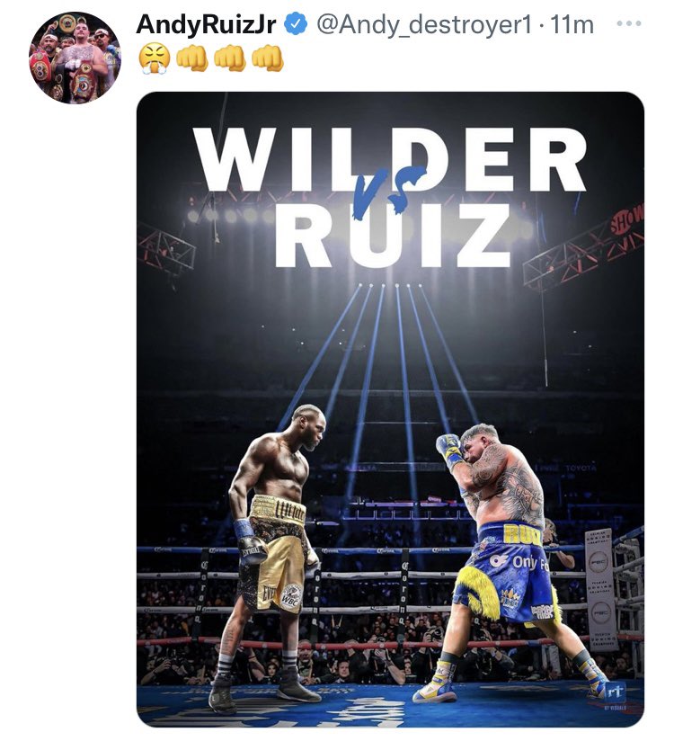Click the blue verified badge checkmark

pos(295,24)
